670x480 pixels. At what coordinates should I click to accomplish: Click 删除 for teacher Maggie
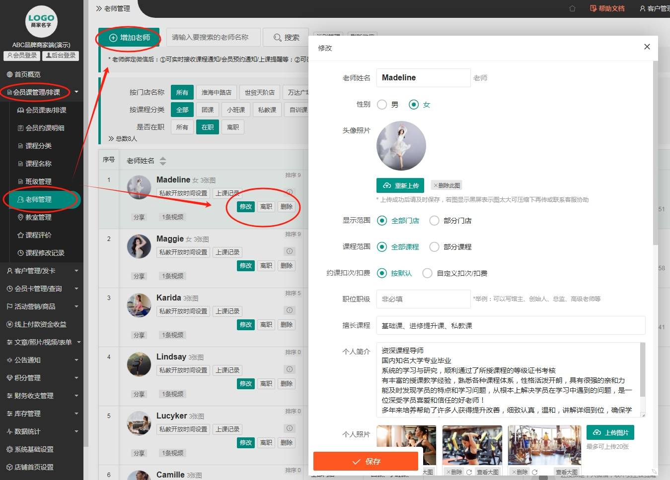287,266
